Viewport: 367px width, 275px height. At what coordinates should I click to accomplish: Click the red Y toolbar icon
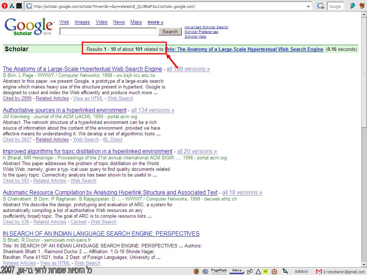(5, 6)
